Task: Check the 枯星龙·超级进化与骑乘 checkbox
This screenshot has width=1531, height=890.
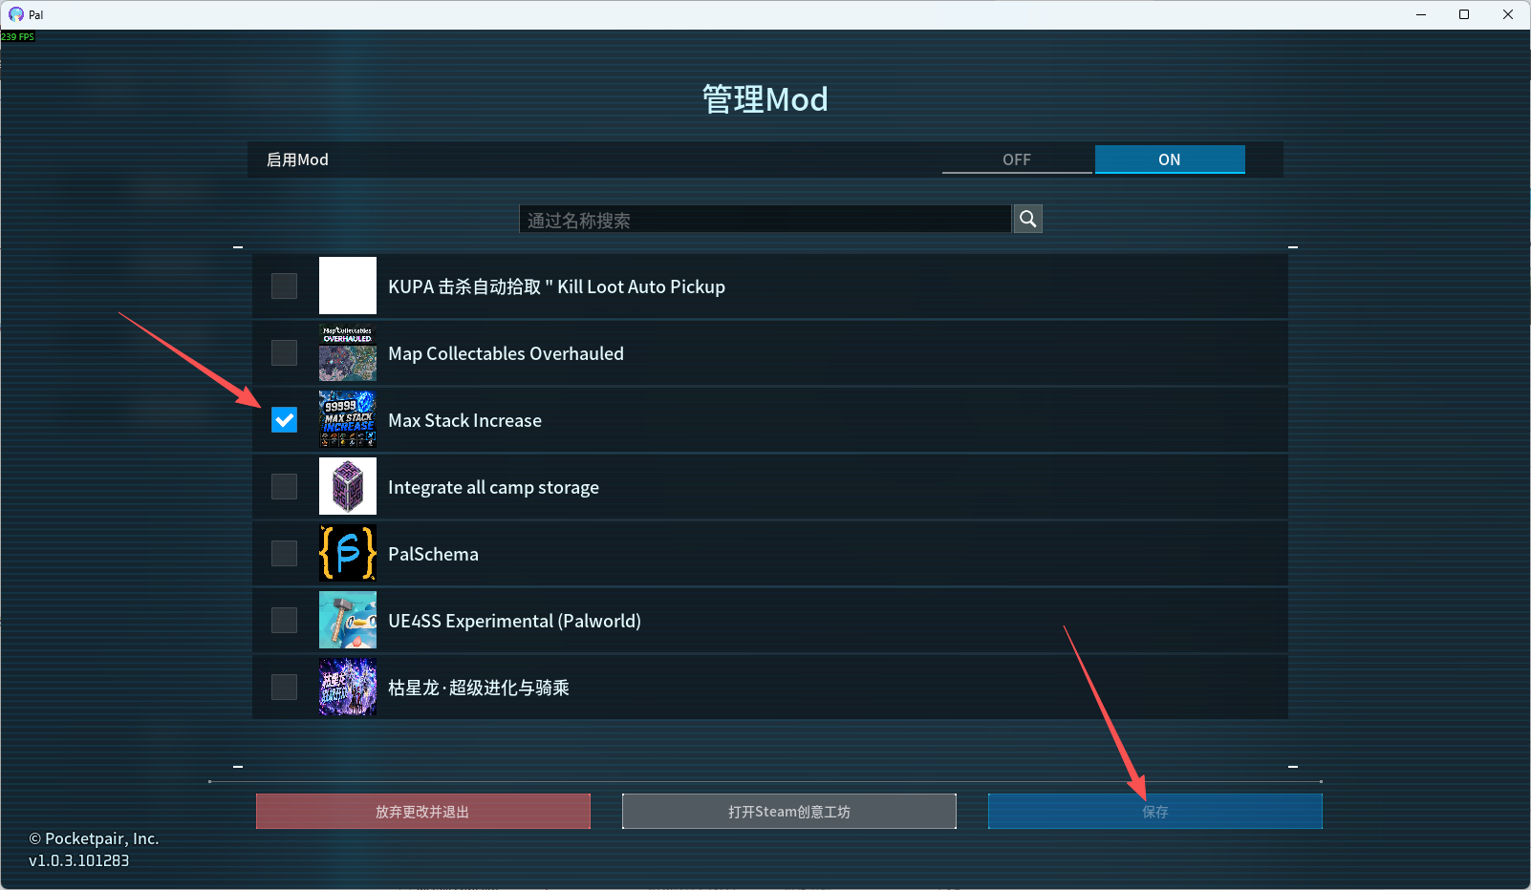Action: click(x=284, y=687)
